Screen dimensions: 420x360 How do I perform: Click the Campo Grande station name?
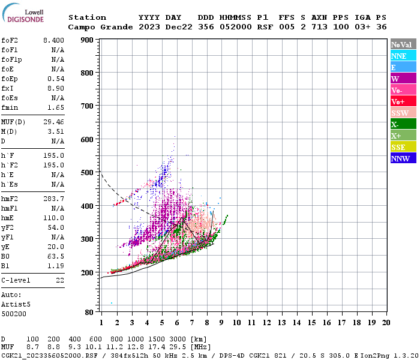pos(100,27)
